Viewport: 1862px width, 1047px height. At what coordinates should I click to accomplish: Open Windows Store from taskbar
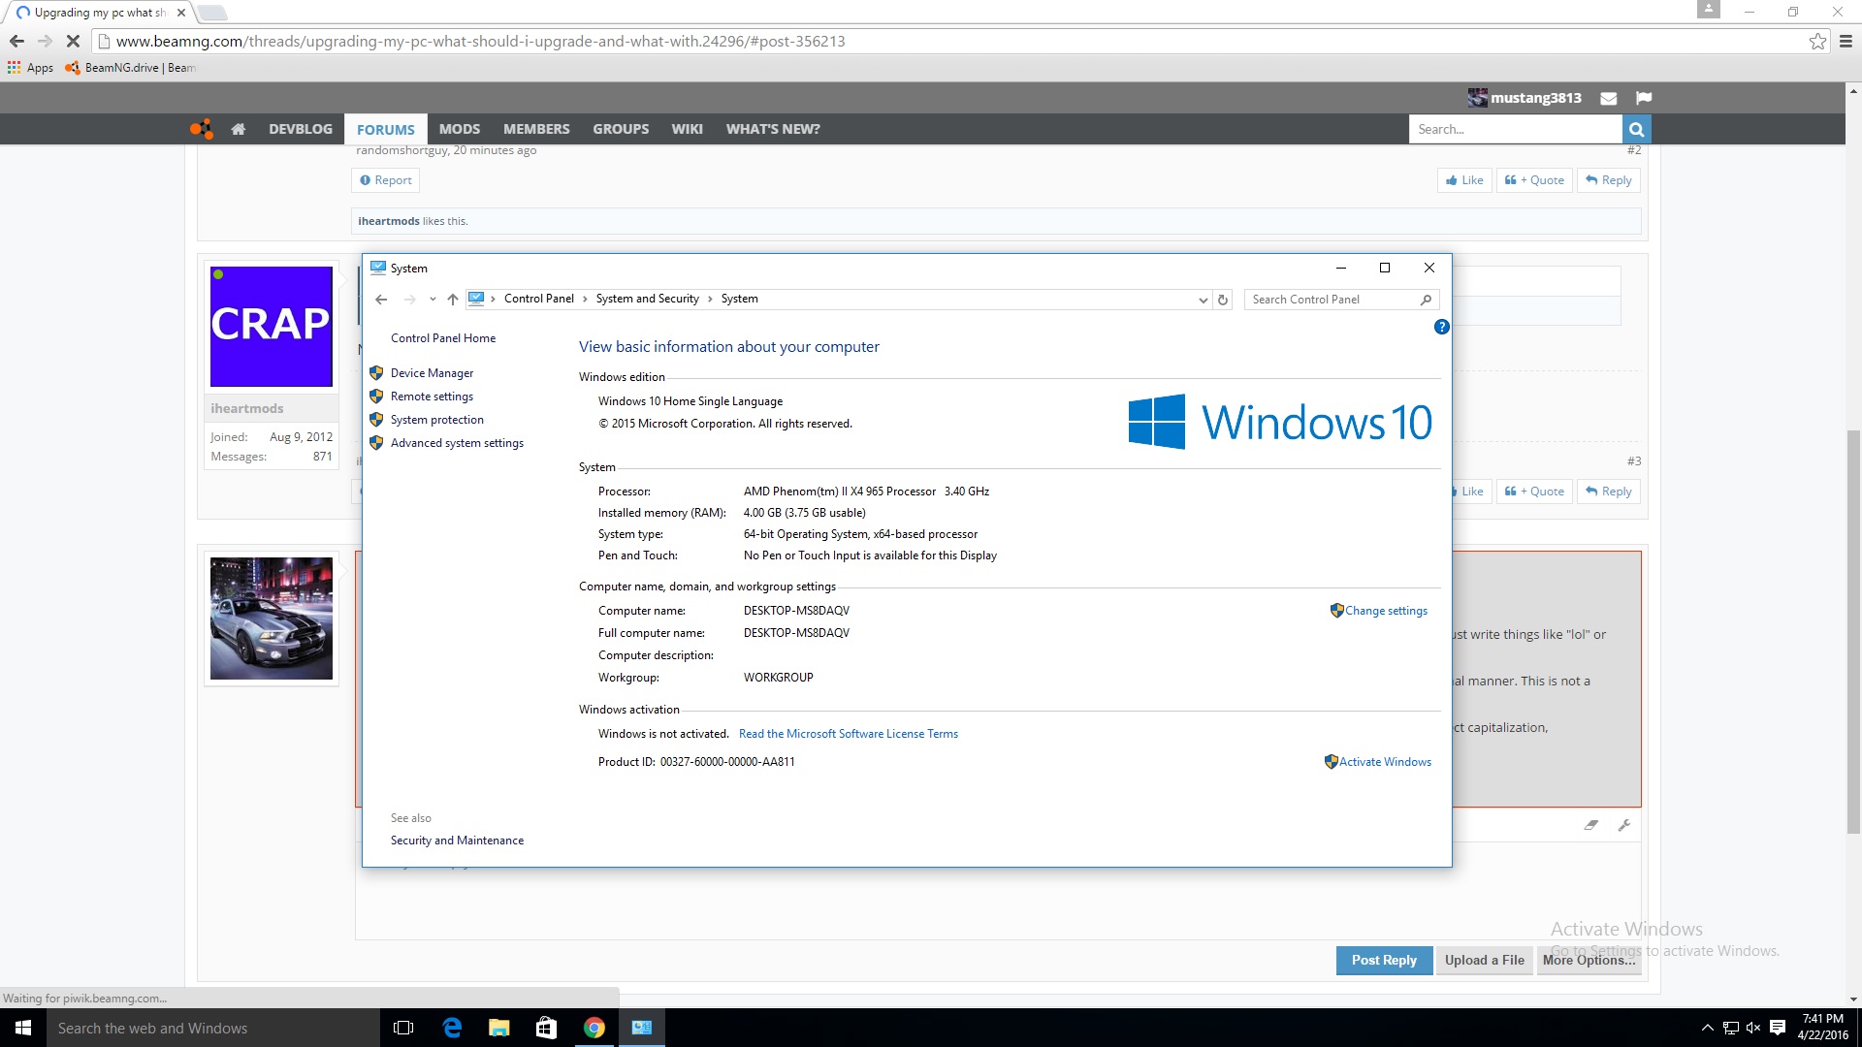tap(547, 1028)
